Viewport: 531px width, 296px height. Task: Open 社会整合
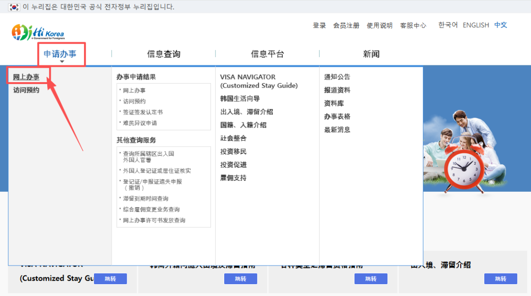(x=234, y=138)
